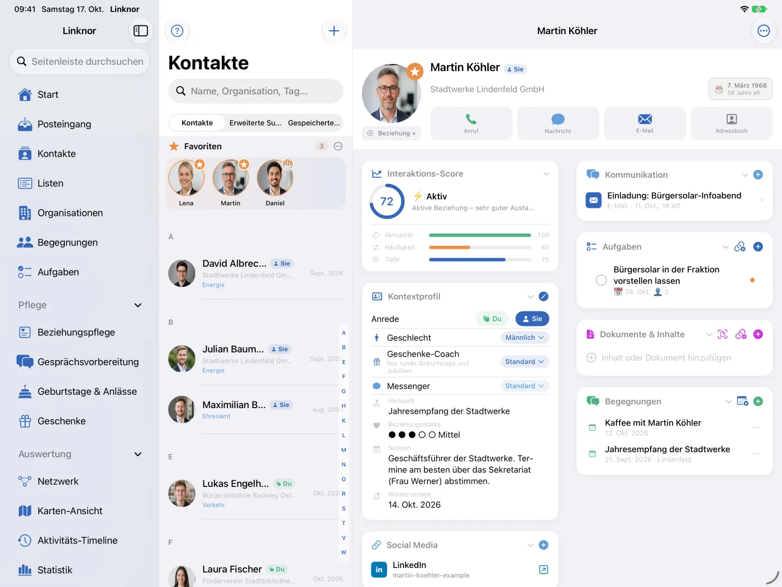Screen dimensions: 782x587
Task: Open Favoriten options ellipsis
Action: (338, 146)
